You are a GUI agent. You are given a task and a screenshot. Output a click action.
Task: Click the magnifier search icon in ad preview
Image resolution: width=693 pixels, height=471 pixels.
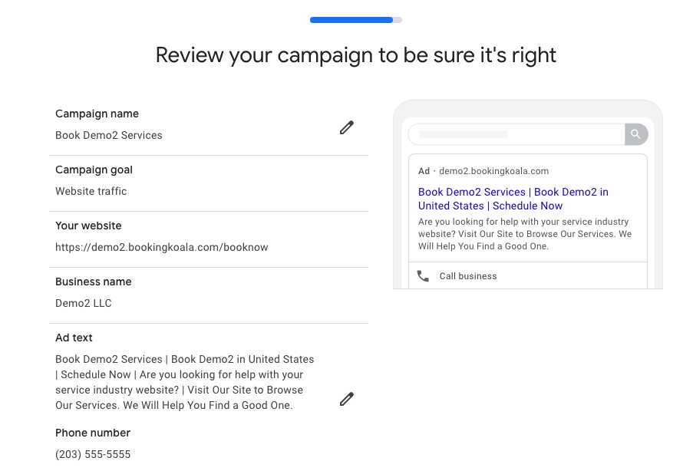pos(635,134)
